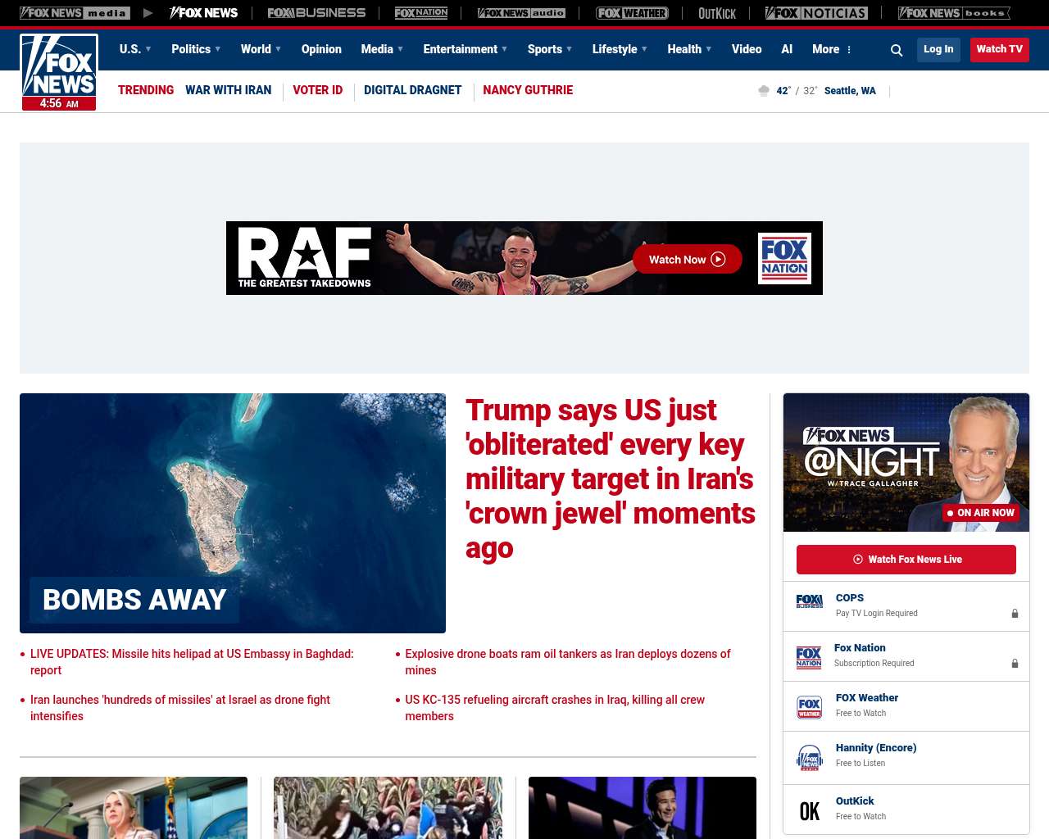Open the Sports dropdown menu
Image resolution: width=1049 pixels, height=839 pixels.
[550, 49]
